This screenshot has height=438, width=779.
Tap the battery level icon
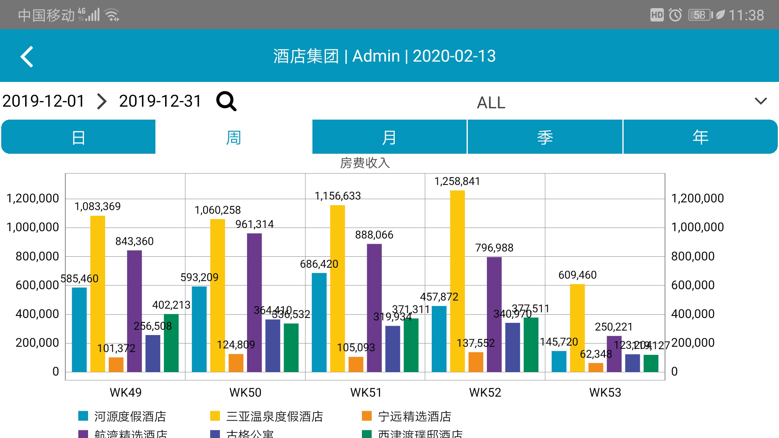tap(700, 15)
